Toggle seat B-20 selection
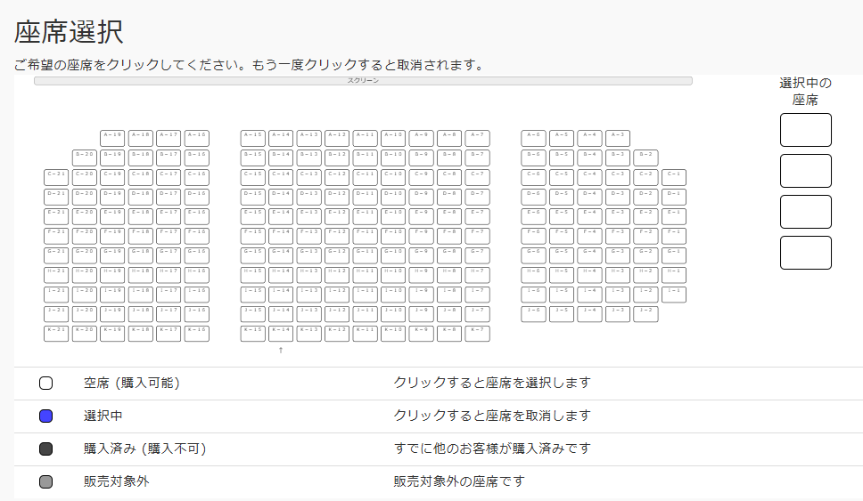Viewport: 863px width, 501px height. (85, 157)
